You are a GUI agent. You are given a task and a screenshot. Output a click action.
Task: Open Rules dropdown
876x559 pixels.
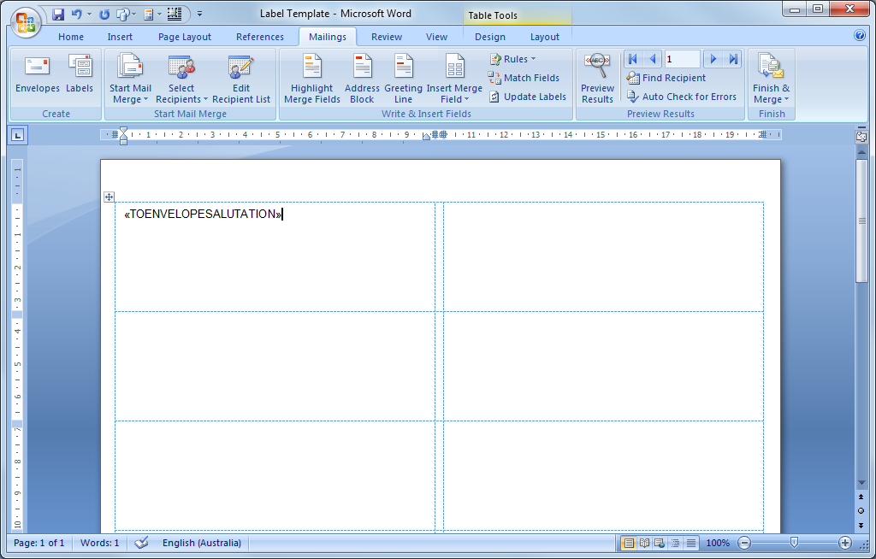512,59
